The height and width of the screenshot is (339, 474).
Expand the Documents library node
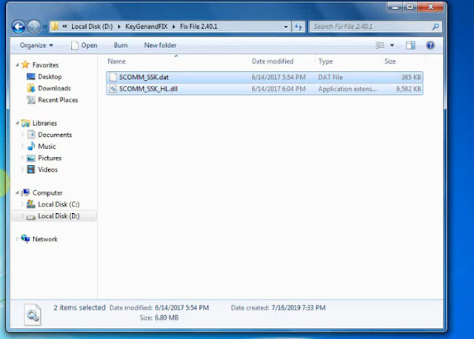(22, 135)
